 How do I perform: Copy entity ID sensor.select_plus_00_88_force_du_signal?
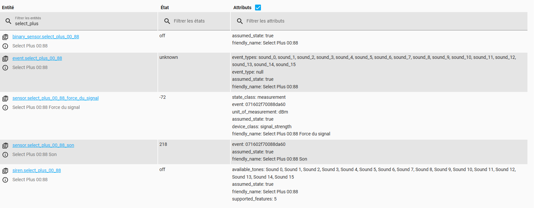tap(5, 98)
